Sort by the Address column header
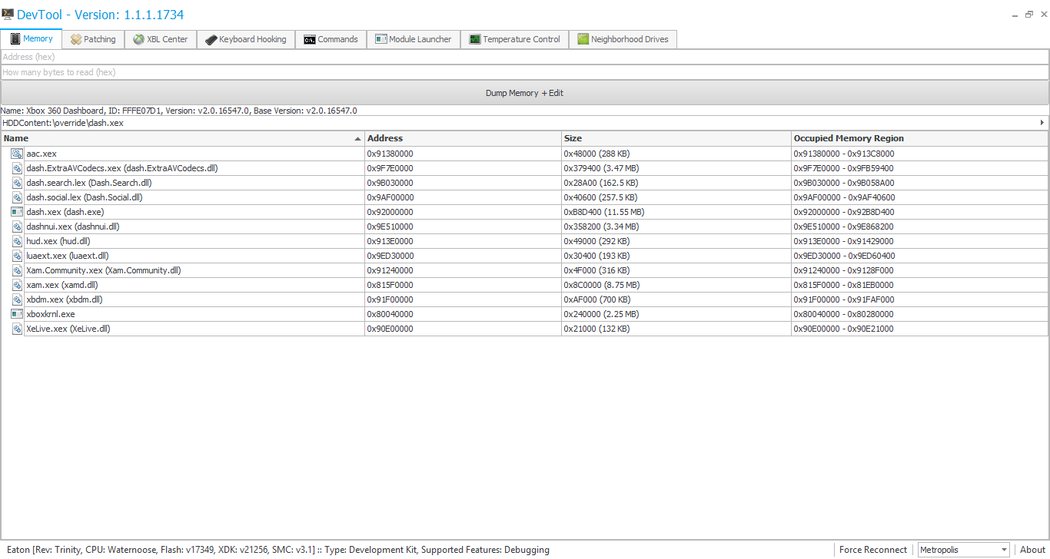The image size is (1050, 559). coord(463,138)
